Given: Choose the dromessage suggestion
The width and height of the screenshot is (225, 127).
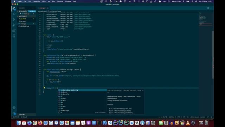Looking at the screenshot, I should pos(82,110).
